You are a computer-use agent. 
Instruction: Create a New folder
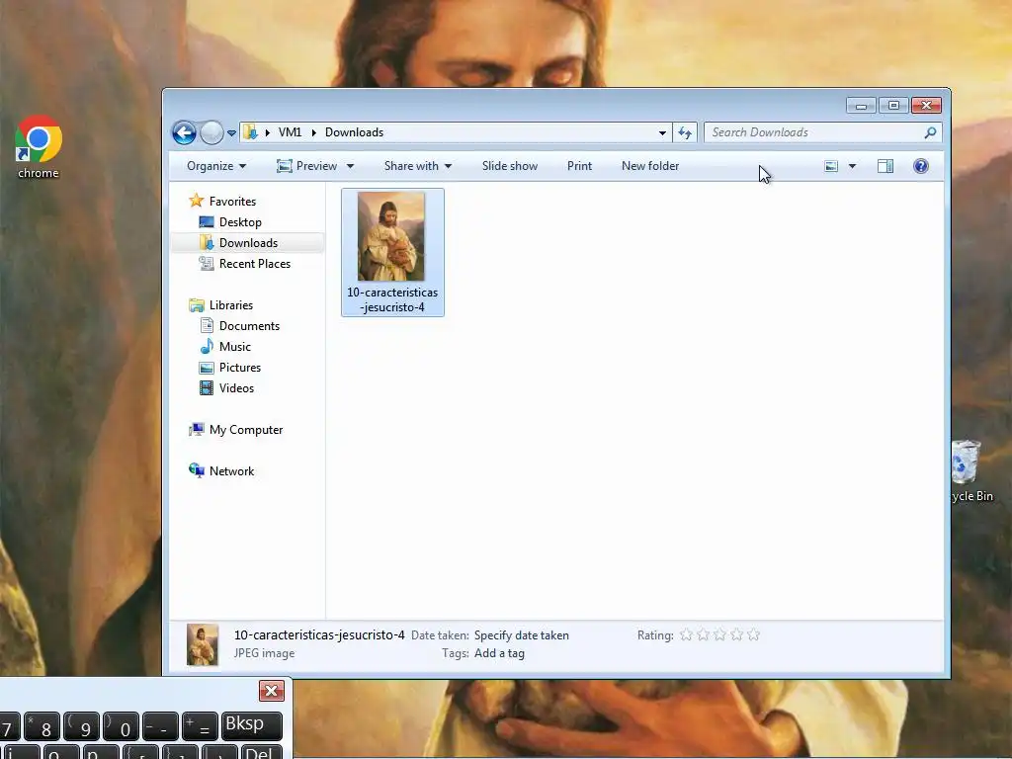(x=650, y=166)
